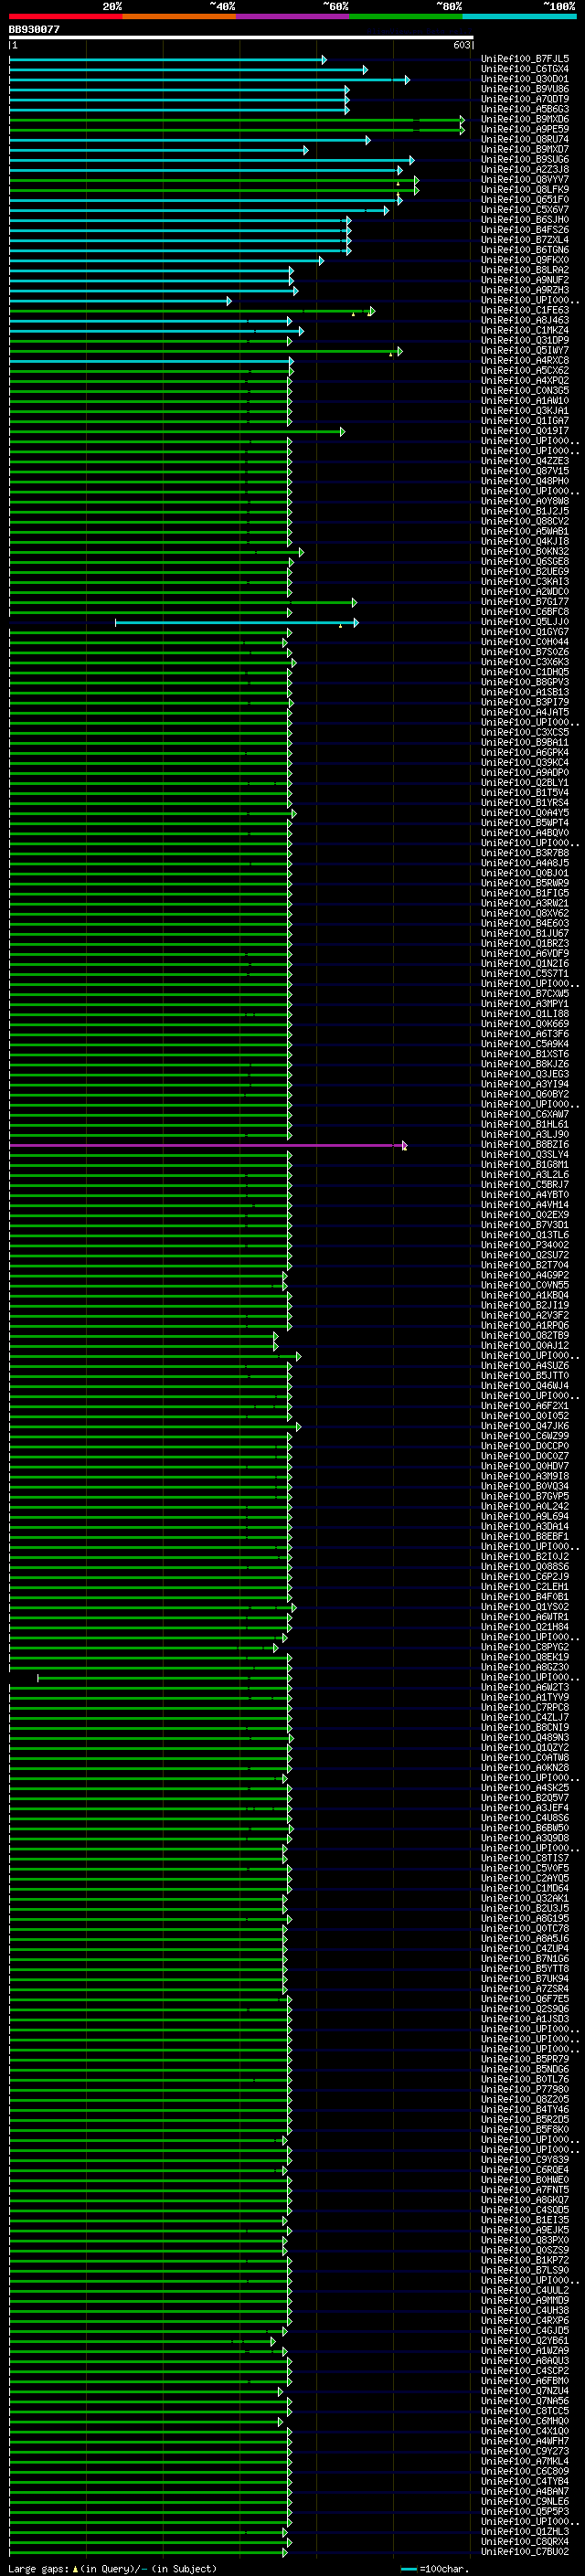Select UniRef100_Q3SLY4 label
Screen dimensions: 585x2576
(x=525, y=1155)
